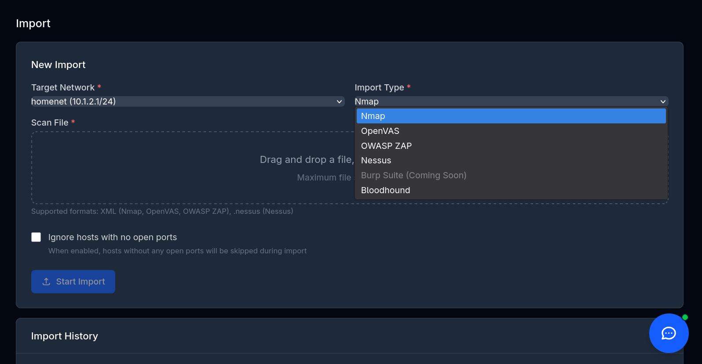
Task: Click the disabled Burp Suite (Coming Soon) option
Action: (511, 175)
